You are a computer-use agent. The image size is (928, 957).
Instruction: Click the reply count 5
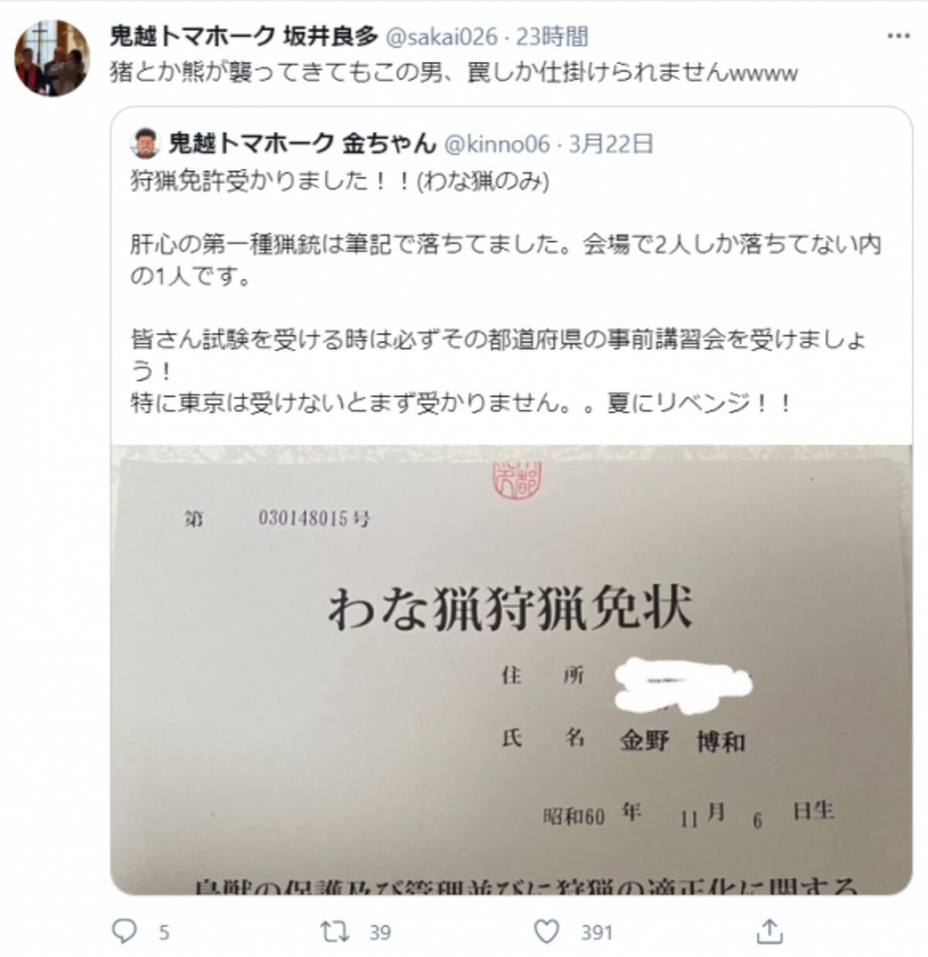coord(164,932)
